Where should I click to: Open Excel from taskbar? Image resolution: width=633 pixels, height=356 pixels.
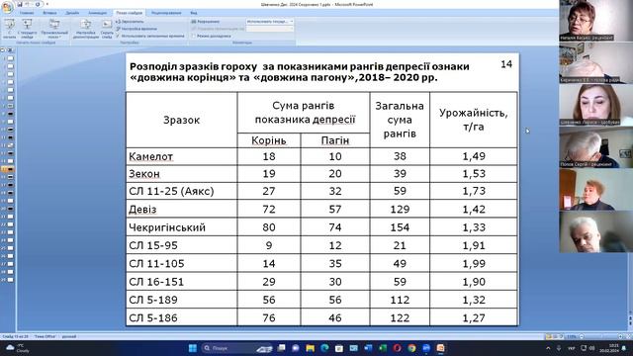[x=383, y=348]
